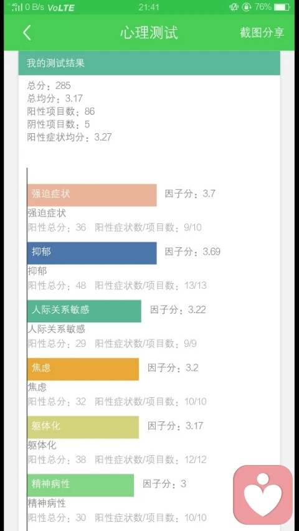Tap the 因子分 3.69 label
299x531 pixels.
192,251
